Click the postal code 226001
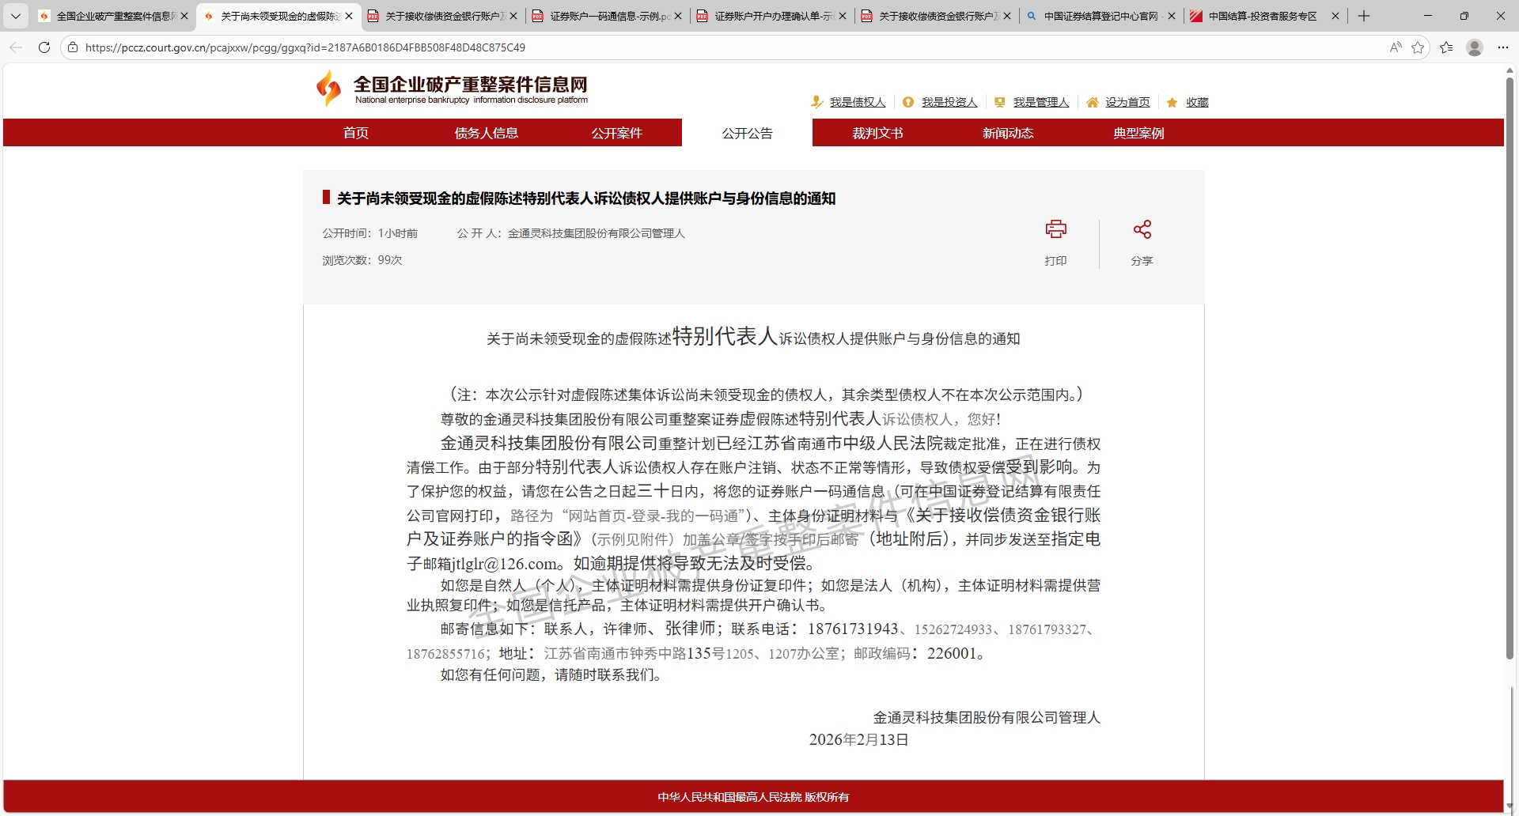This screenshot has height=816, width=1519. pyautogui.click(x=952, y=653)
